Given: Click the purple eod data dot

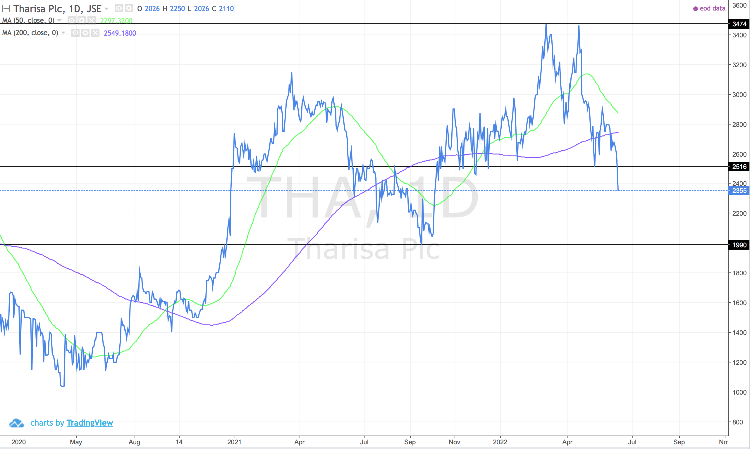Looking at the screenshot, I should click(696, 9).
